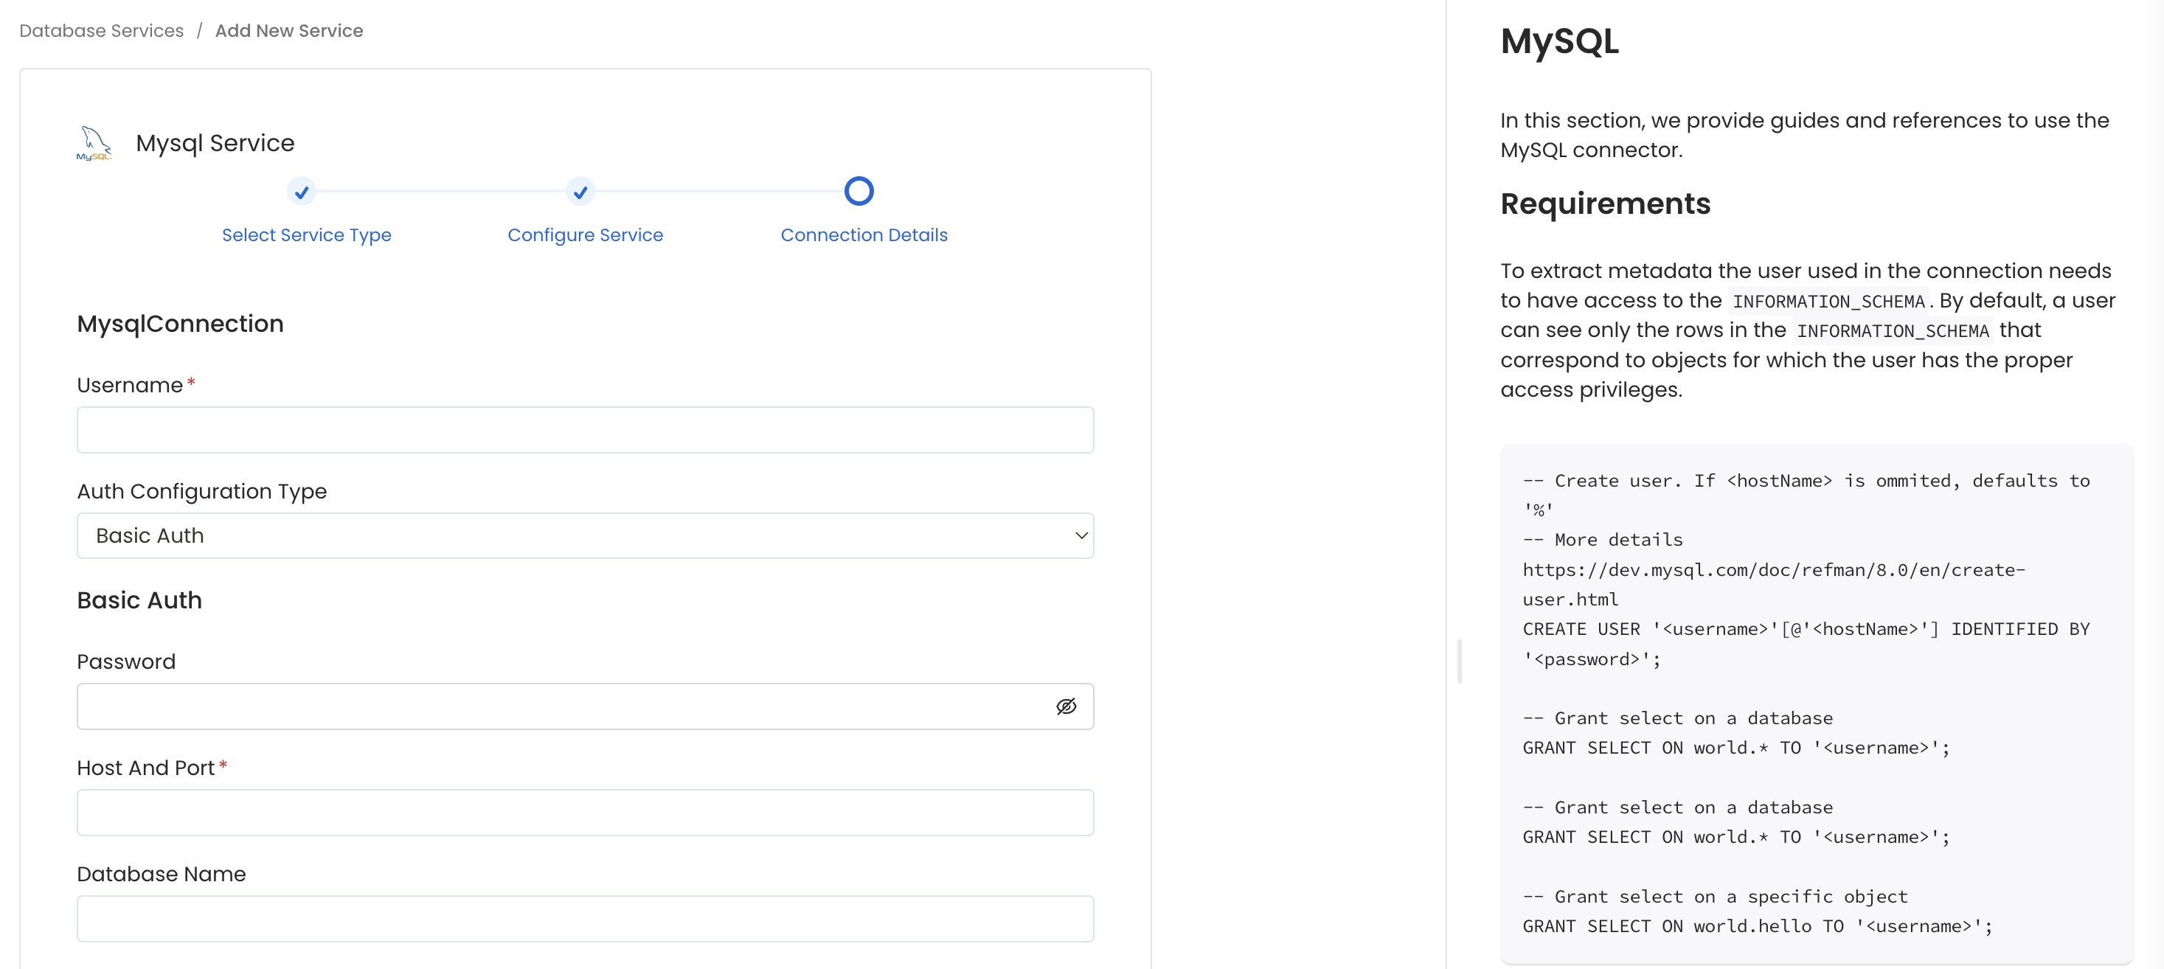Viewport: 2164px width, 969px height.
Task: Toggle password visibility with the eye icon
Action: (1066, 706)
